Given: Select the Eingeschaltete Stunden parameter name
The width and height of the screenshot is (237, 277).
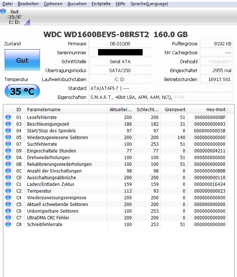Looking at the screenshot, I should point(52,151).
